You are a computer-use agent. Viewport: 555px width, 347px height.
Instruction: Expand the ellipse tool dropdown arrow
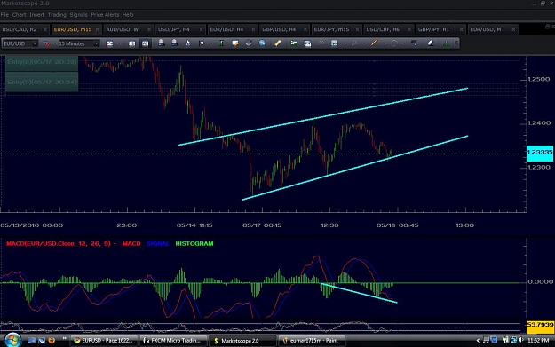click(x=404, y=43)
